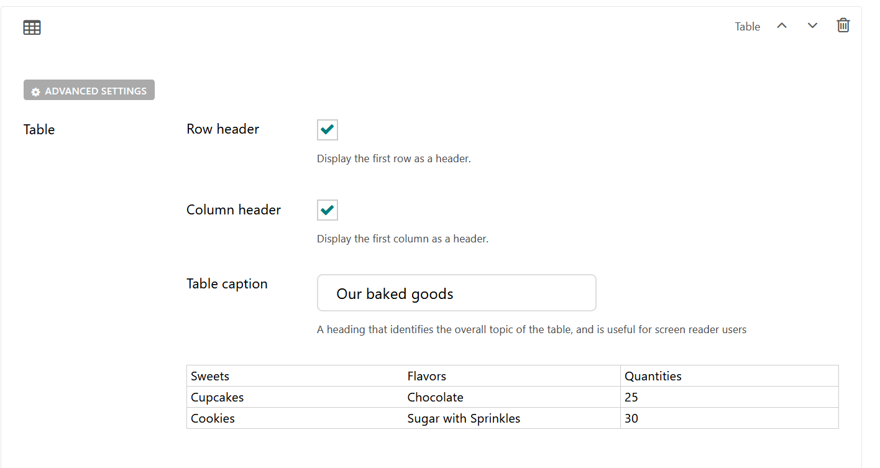Click the Table caption input field
The height and width of the screenshot is (468, 880).
pyautogui.click(x=456, y=293)
